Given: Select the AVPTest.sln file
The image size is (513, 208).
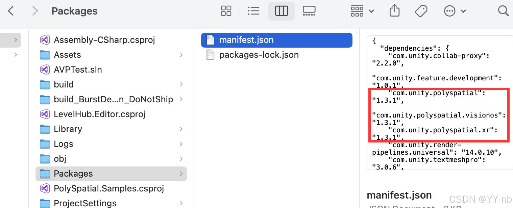Looking at the screenshot, I should [x=111, y=70].
